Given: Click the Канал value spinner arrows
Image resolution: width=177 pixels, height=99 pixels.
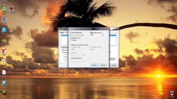Looking at the screenshot, I should point(84,55).
